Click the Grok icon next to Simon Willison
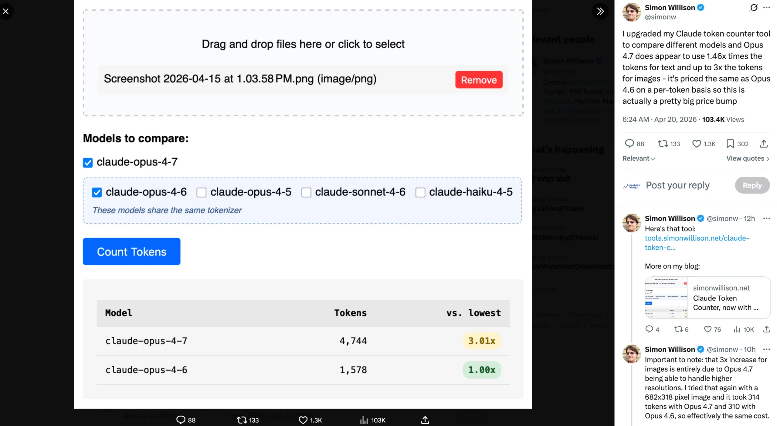 coord(754,8)
